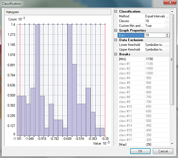Click the value -500 for class #13
Image resolution: width=178 pixels, height=158 pixels.
click(x=148, y=121)
